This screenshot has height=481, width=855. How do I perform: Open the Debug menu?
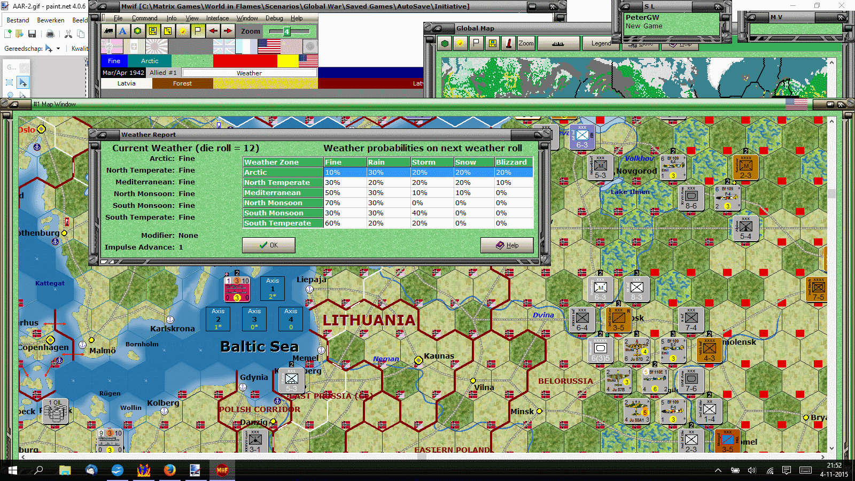[x=274, y=18]
